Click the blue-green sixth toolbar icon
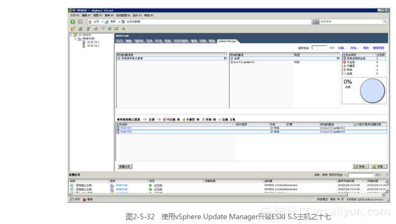The image size is (396, 224). click(x=110, y=28)
